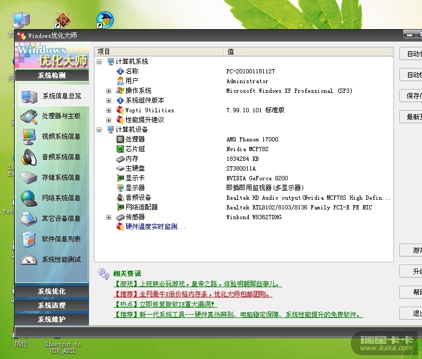422x359 pixels.
Task: Open the Shortcut to USB_ADSL icon
Action: (x=63, y=347)
